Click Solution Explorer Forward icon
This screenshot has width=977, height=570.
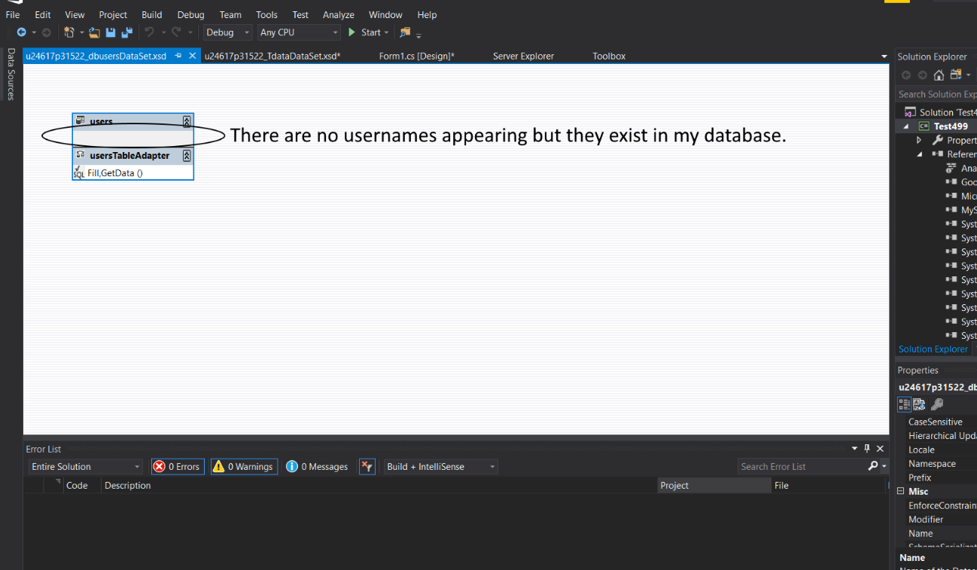pyautogui.click(x=922, y=75)
